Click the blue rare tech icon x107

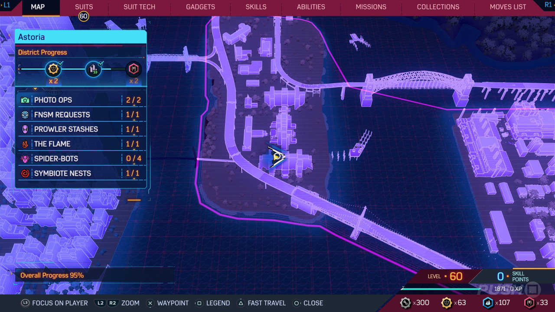click(x=488, y=302)
